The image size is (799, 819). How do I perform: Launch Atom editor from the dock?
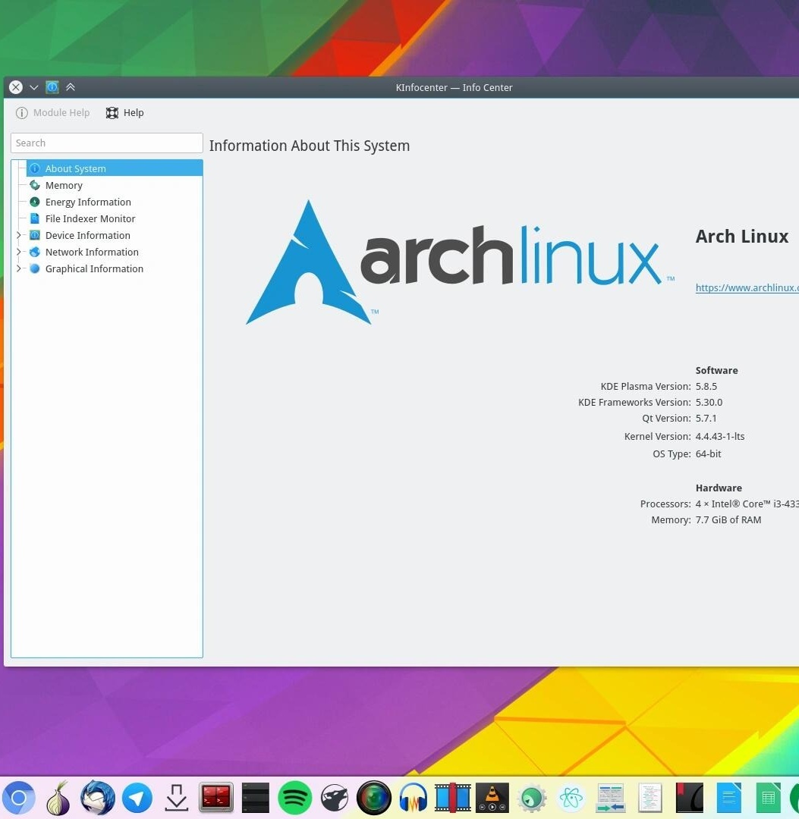click(571, 798)
